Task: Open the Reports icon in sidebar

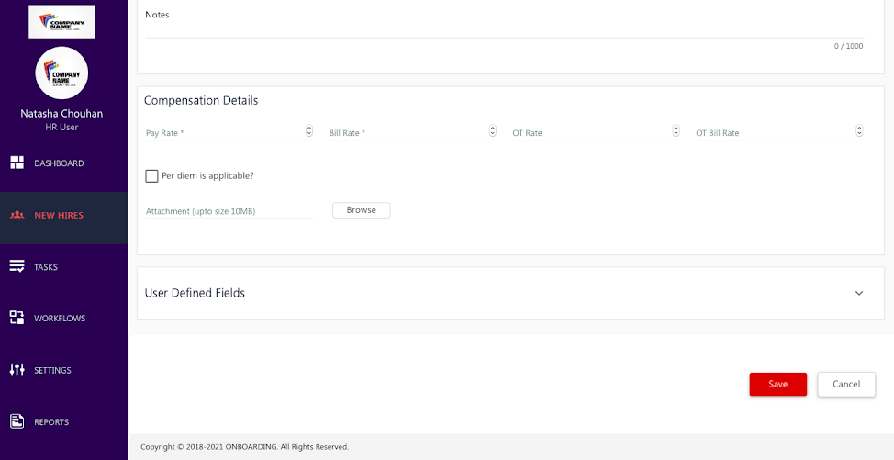Action: tap(17, 421)
